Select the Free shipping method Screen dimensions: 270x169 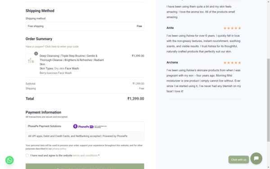pyautogui.click(x=85, y=26)
